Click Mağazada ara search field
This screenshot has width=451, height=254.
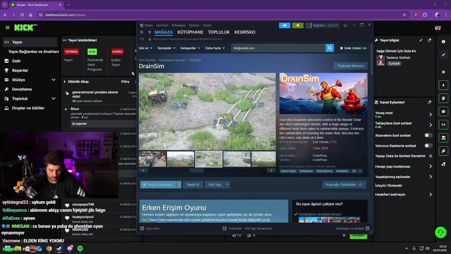click(278, 48)
